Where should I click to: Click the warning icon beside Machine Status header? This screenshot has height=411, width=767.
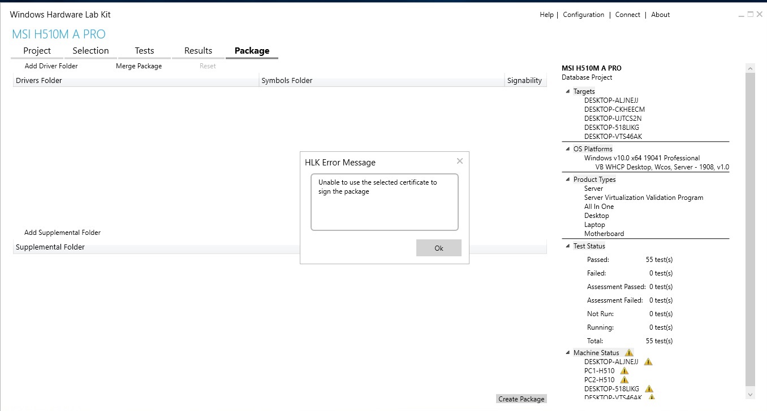(628, 352)
